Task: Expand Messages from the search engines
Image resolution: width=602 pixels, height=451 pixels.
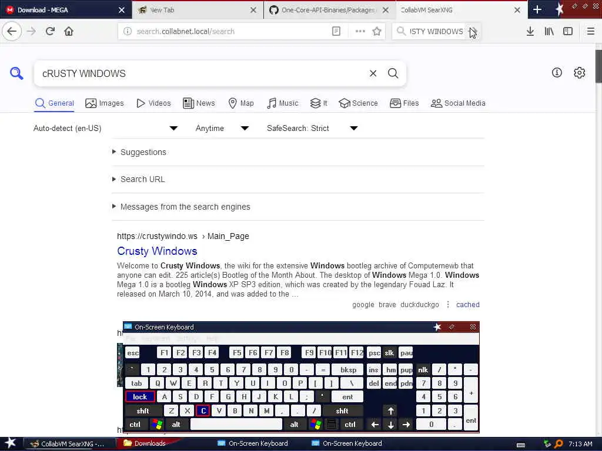Action: point(185,207)
